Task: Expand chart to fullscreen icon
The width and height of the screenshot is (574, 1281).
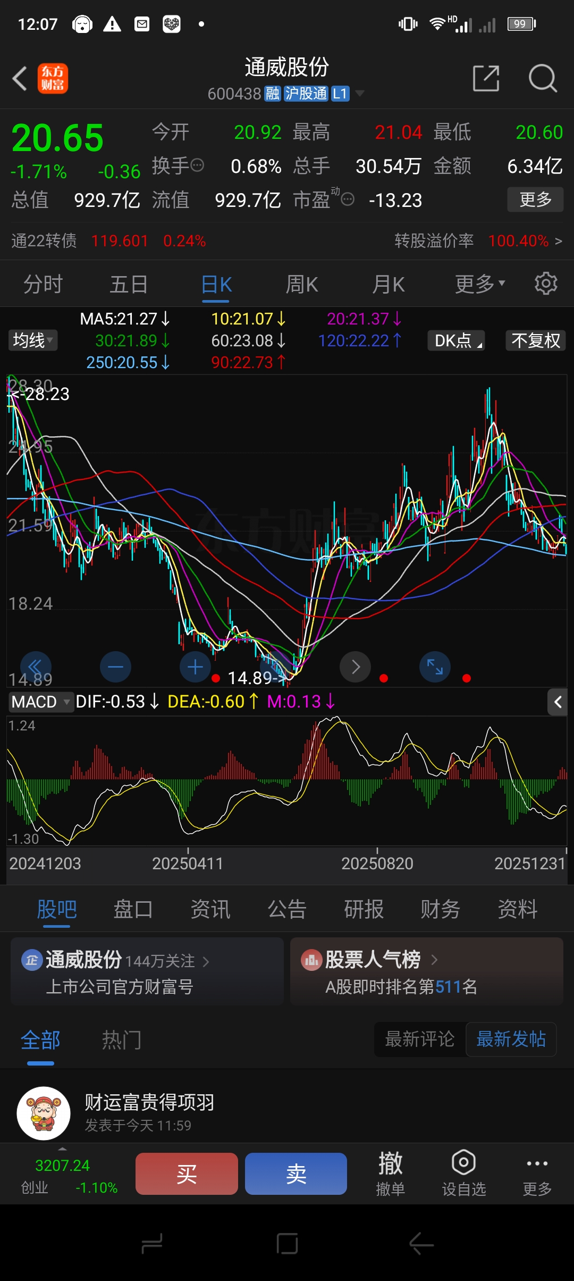Action: pyautogui.click(x=435, y=667)
